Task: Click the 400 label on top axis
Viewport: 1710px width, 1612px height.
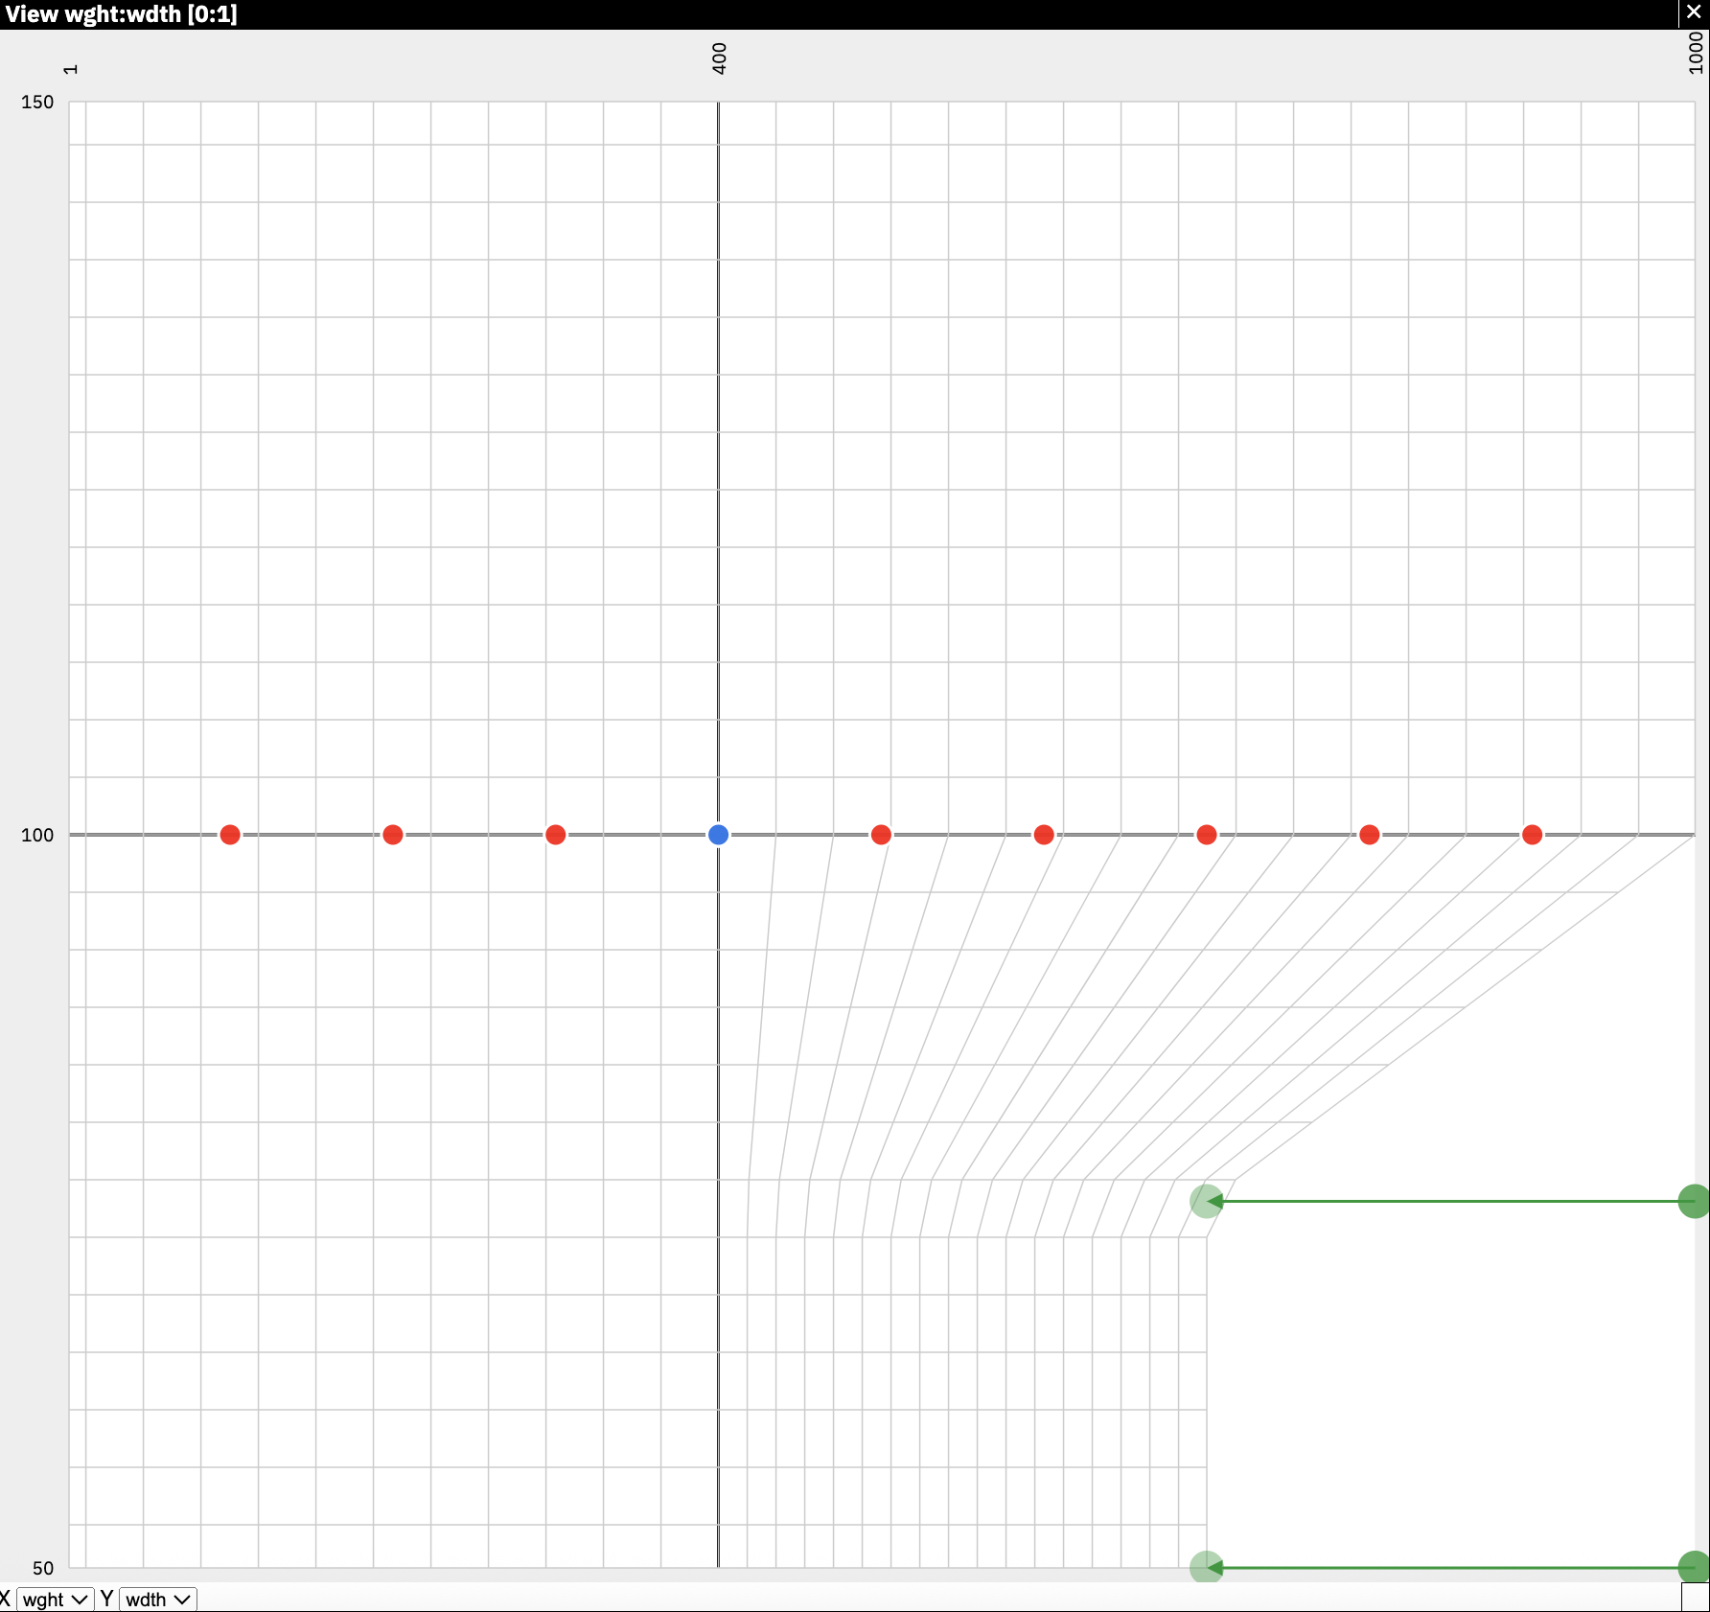Action: (x=720, y=58)
